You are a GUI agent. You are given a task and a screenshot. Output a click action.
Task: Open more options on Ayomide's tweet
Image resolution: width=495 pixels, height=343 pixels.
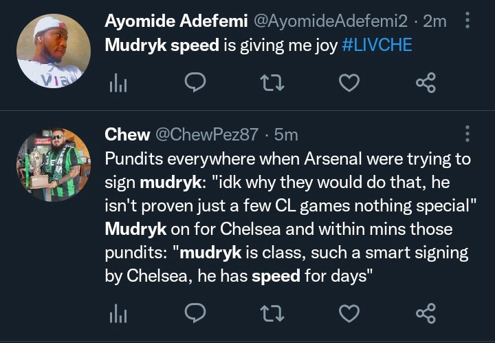coord(467,21)
